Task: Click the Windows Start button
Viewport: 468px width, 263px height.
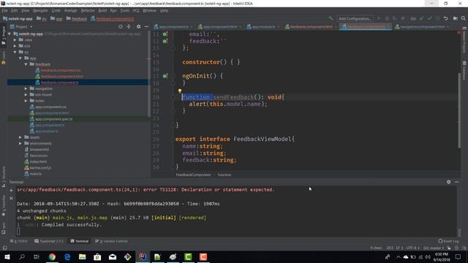Action: [7, 256]
